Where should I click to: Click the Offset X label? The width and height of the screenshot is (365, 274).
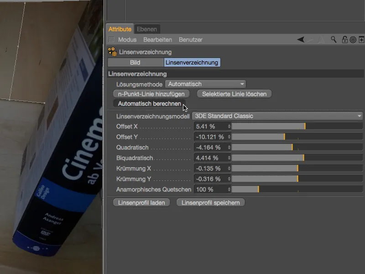point(127,126)
